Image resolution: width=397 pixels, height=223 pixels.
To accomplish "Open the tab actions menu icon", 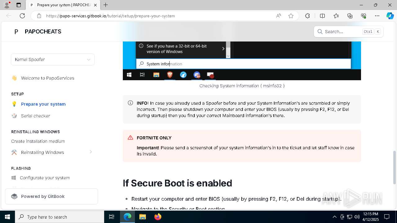I will pyautogui.click(x=19, y=5).
